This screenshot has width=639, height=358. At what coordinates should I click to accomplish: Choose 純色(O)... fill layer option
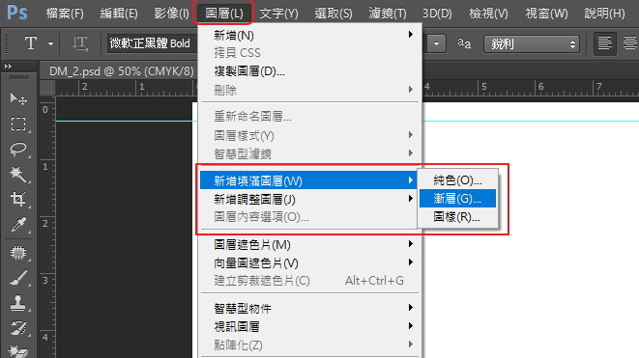click(457, 179)
